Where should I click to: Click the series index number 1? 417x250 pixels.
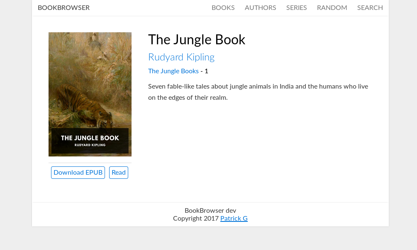tap(206, 71)
